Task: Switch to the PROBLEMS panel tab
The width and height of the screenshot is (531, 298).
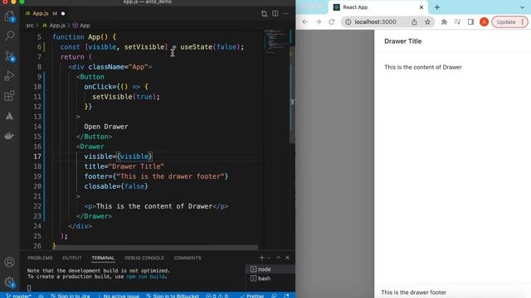Action: point(40,257)
